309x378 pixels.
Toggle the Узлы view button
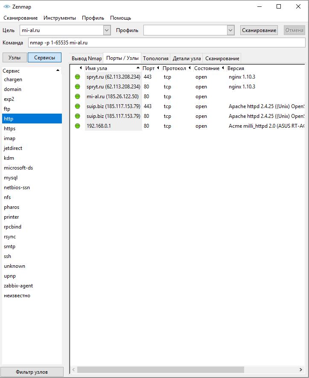(x=14, y=58)
